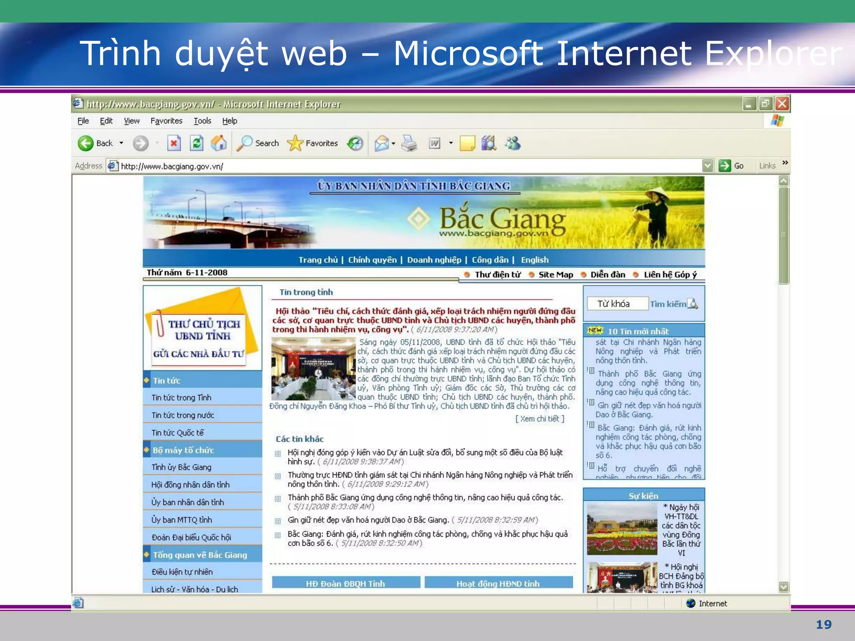Click the conference photo thumbnail
Image resolution: width=855 pixels, height=641 pixels.
pos(313,369)
